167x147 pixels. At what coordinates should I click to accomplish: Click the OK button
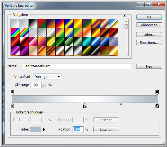click(149, 17)
